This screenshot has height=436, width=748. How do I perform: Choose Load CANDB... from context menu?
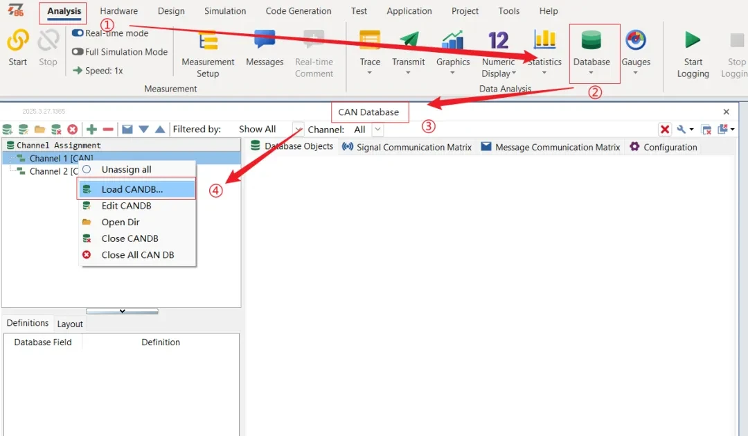pos(132,189)
